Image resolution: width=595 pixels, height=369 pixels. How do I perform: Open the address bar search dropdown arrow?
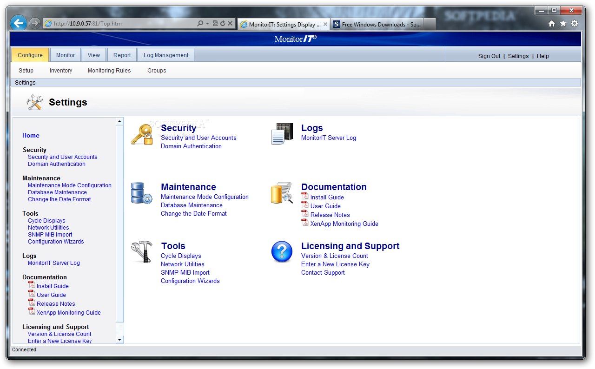207,23
